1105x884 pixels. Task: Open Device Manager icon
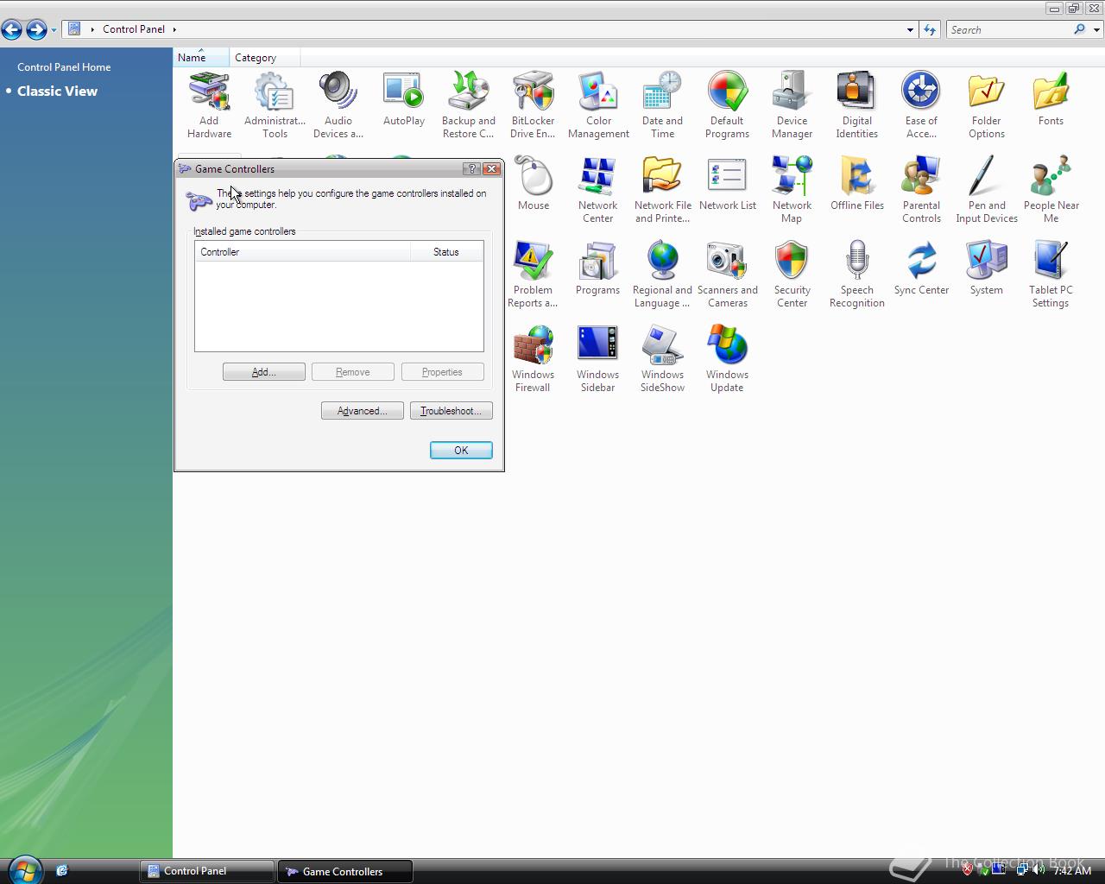point(792,105)
